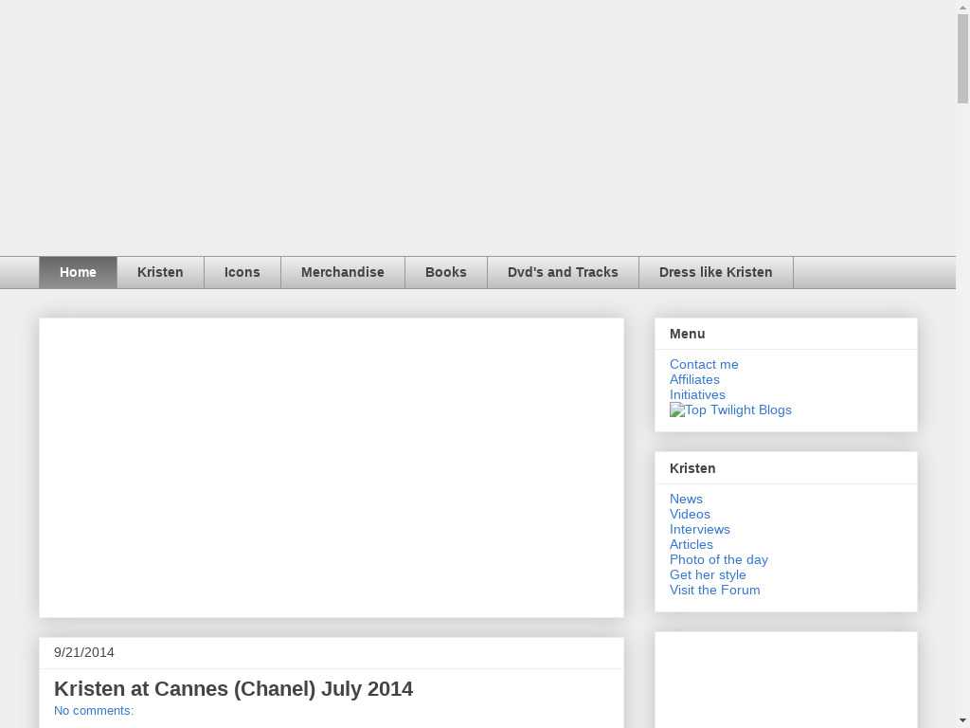
Task: Click Visit the Forum link
Action: coord(714,590)
